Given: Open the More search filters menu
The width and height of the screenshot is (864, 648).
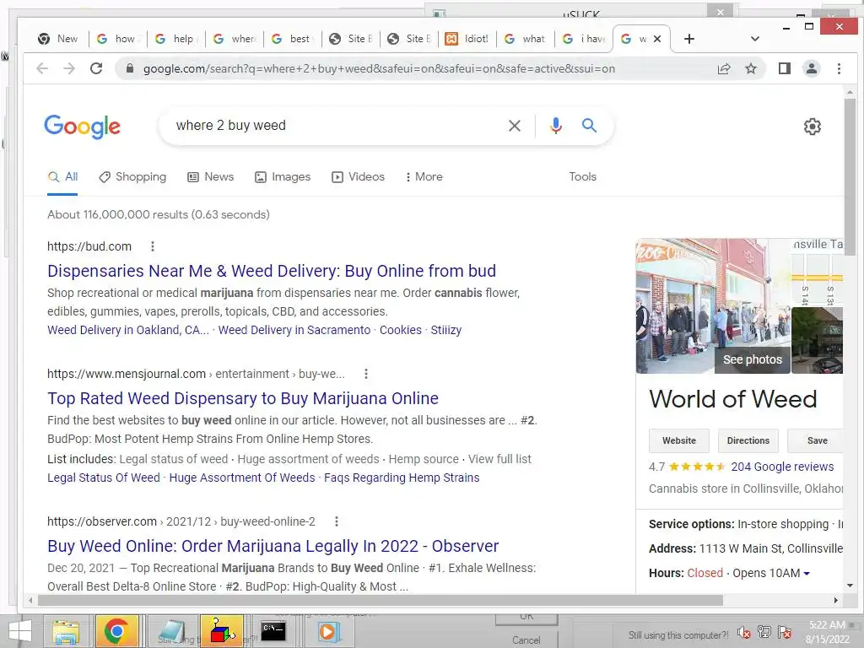Looking at the screenshot, I should [424, 177].
